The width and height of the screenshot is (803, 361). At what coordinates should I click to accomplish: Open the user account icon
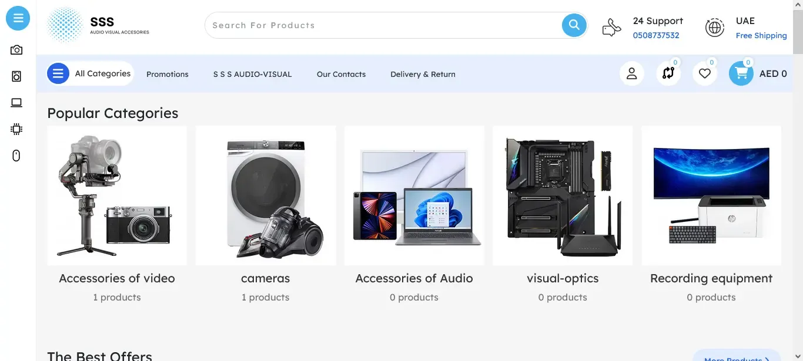632,73
